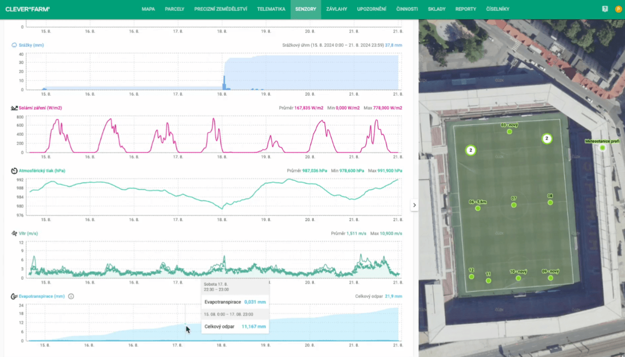Open the Parcely menu item
The height and width of the screenshot is (357, 625).
(174, 9)
